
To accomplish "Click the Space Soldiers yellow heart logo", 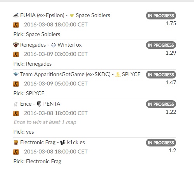I will pos(72,16).
